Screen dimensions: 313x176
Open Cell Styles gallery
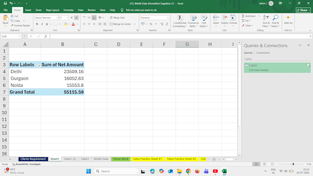click(203, 21)
